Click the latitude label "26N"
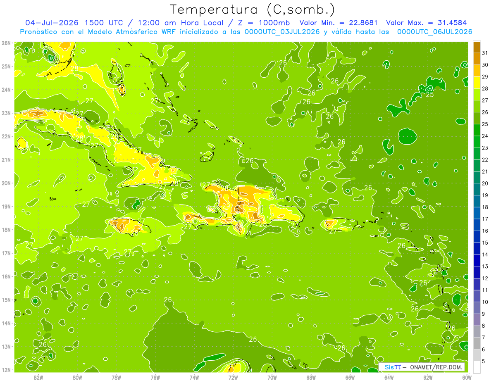 6,43
